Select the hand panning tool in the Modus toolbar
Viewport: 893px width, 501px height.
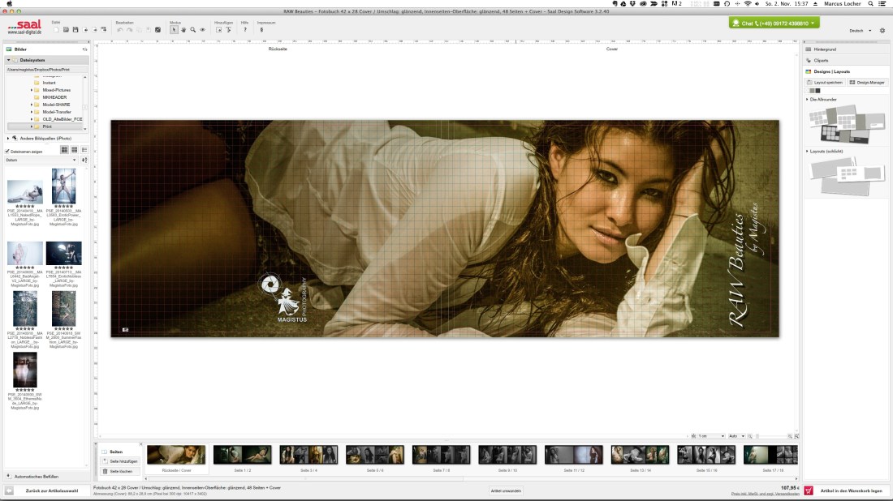pyautogui.click(x=183, y=30)
